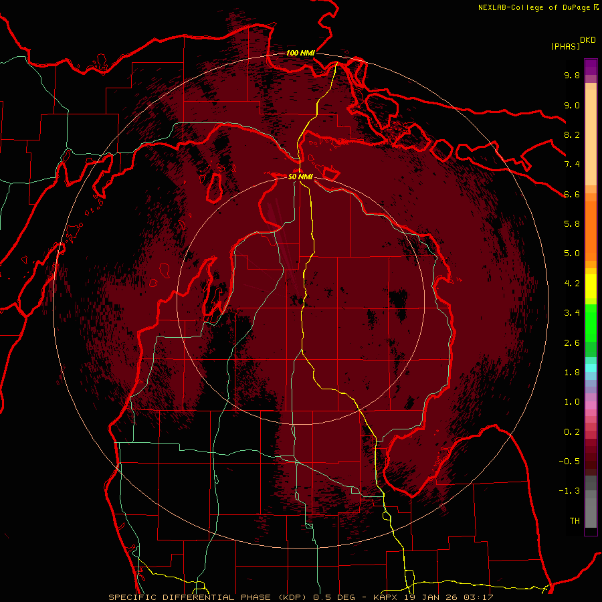Select the 8.2 value on the legend
Viewport: 602px width, 602px height.
pos(572,134)
